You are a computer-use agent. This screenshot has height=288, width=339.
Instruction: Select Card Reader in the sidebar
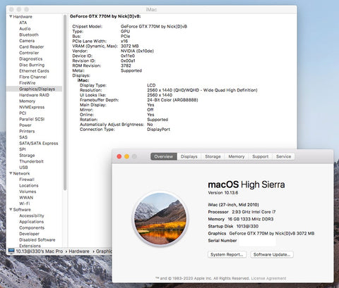click(x=32, y=46)
